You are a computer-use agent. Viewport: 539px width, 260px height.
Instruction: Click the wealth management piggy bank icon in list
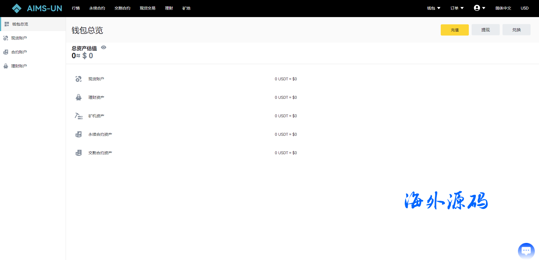[79, 97]
